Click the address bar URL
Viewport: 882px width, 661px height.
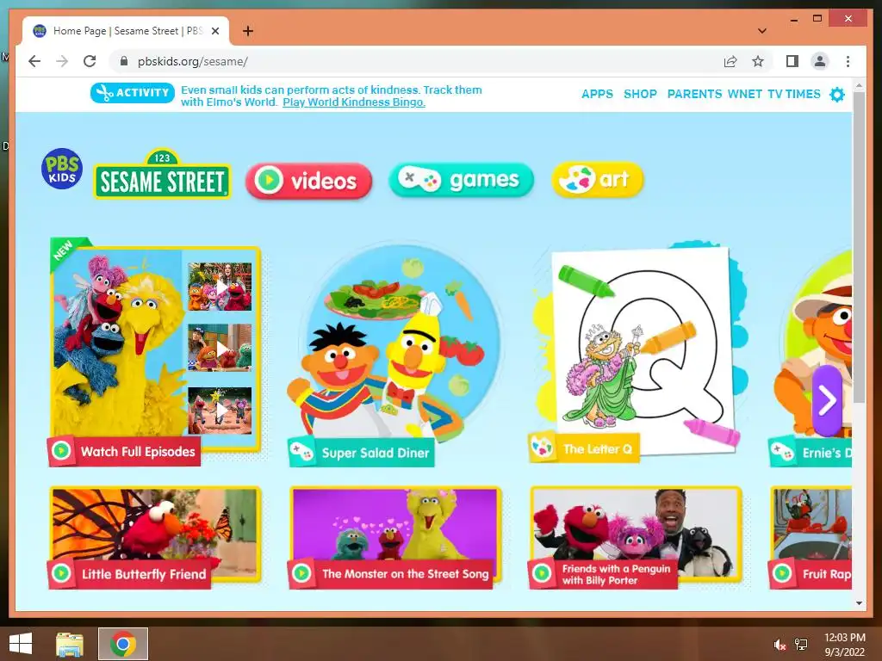coord(192,61)
